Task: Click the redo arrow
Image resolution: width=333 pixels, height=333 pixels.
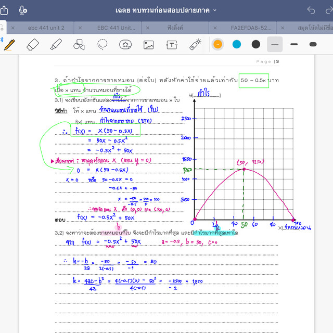Action: 329,10
